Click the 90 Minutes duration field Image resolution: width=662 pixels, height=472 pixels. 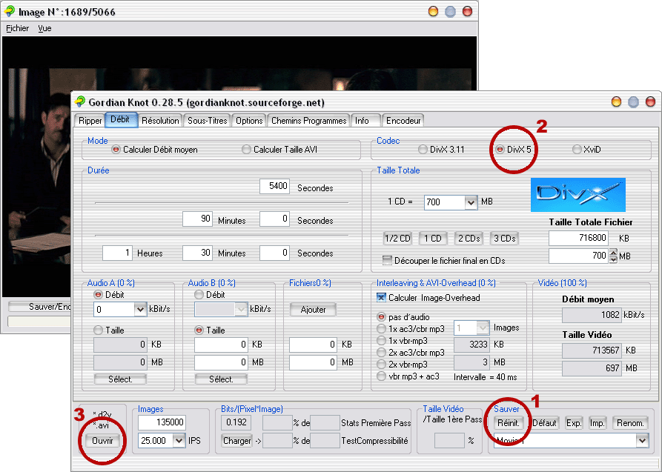coord(197,219)
